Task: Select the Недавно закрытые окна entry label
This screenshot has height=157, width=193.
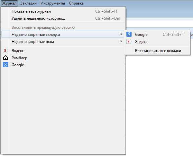Action: pos(32,42)
